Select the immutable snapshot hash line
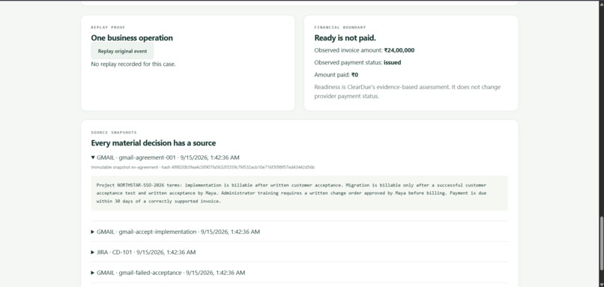Viewport: 604px width, 287px height. pyautogui.click(x=202, y=167)
